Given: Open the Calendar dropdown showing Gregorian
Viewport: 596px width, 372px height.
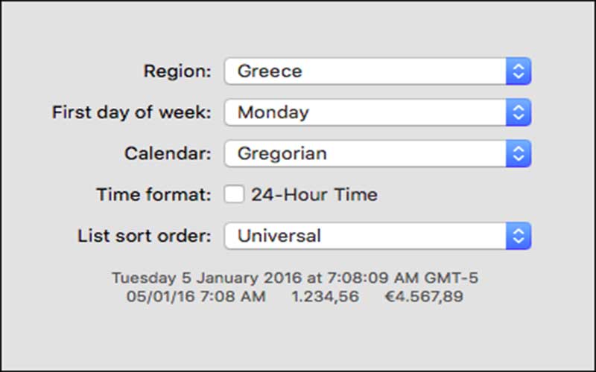Looking at the screenshot, I should click(365, 154).
